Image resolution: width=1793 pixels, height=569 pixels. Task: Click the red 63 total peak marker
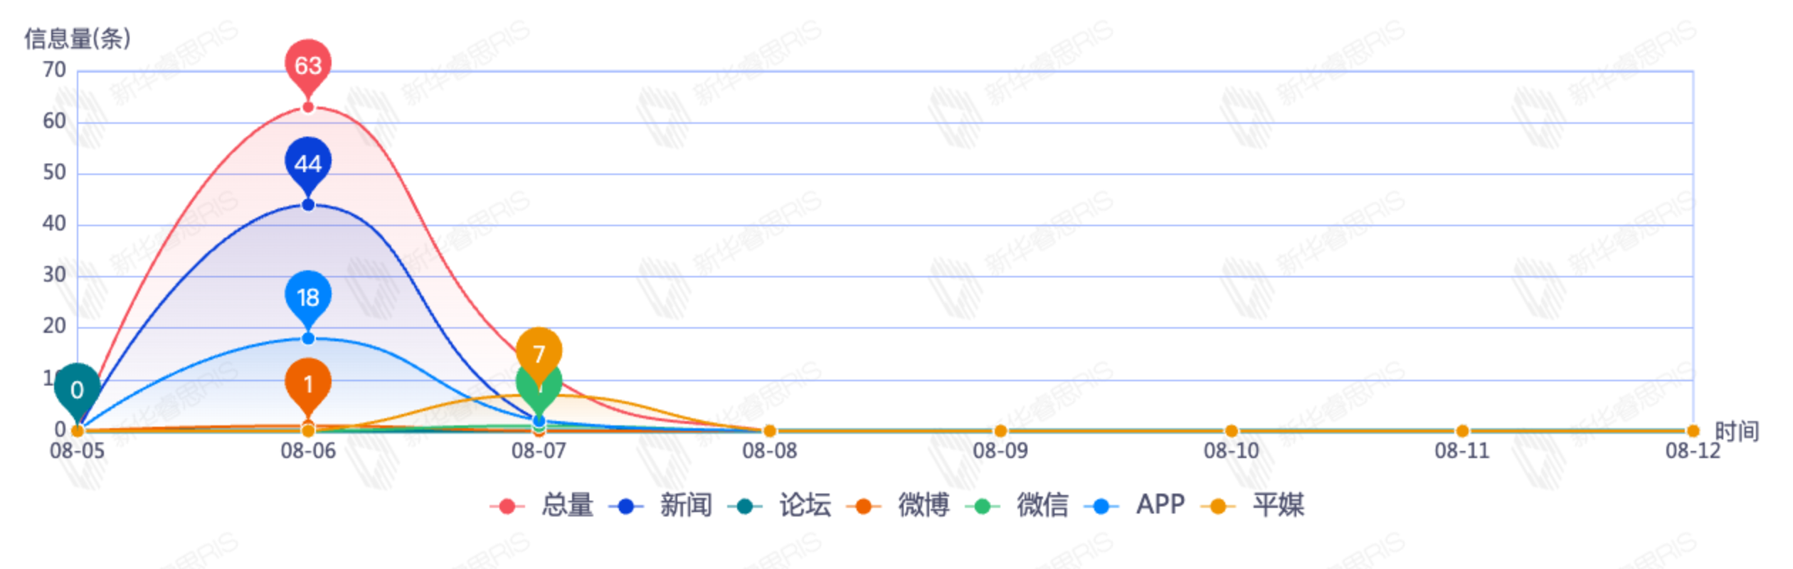(308, 65)
